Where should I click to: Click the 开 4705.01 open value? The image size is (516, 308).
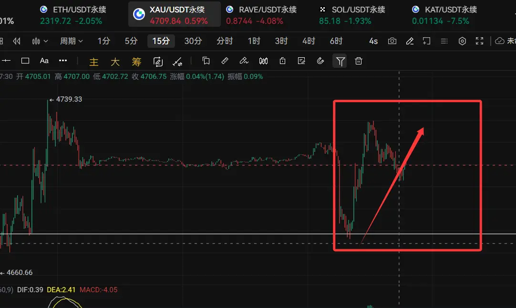click(33, 76)
